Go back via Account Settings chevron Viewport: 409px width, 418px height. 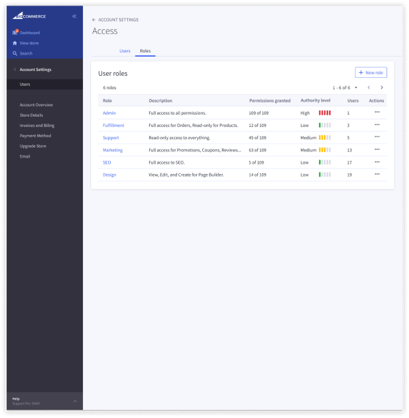click(15, 70)
